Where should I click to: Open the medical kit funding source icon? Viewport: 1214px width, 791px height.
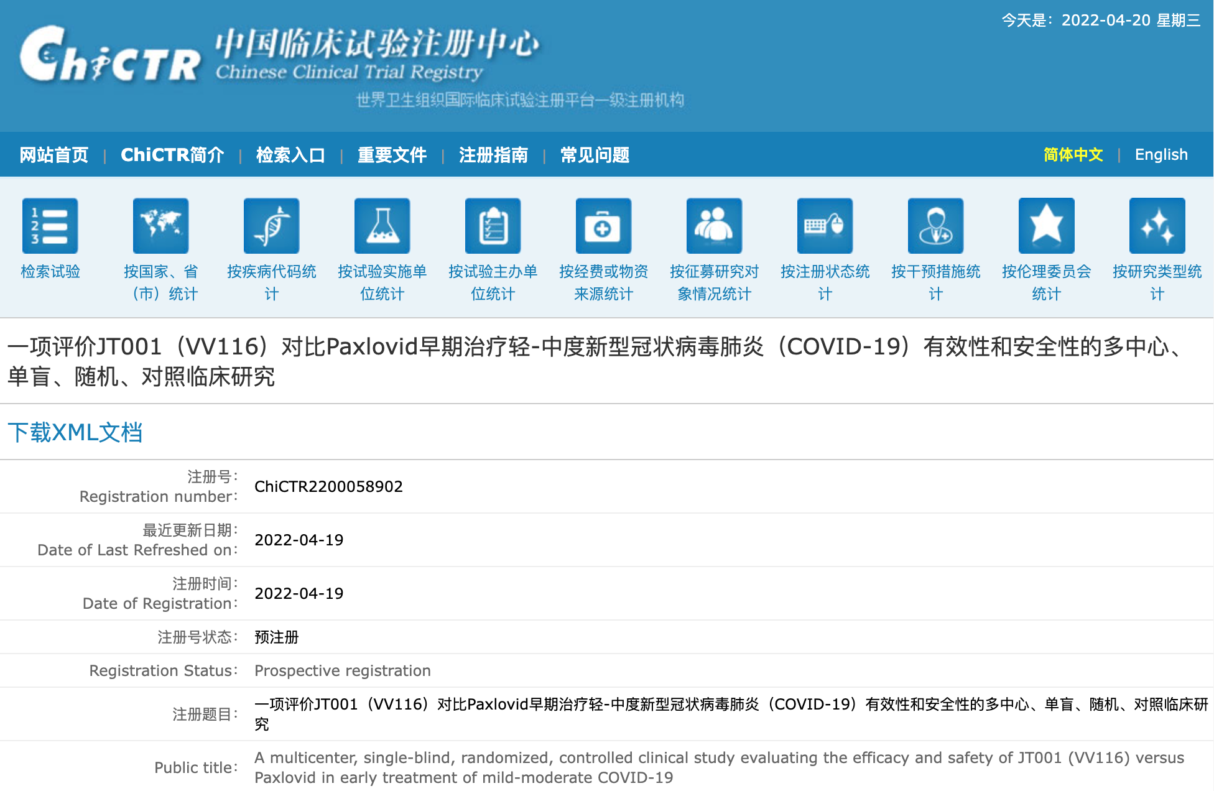(603, 226)
